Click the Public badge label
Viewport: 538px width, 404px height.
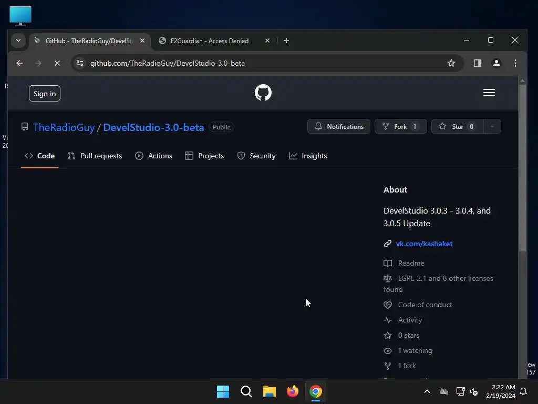coord(221,127)
